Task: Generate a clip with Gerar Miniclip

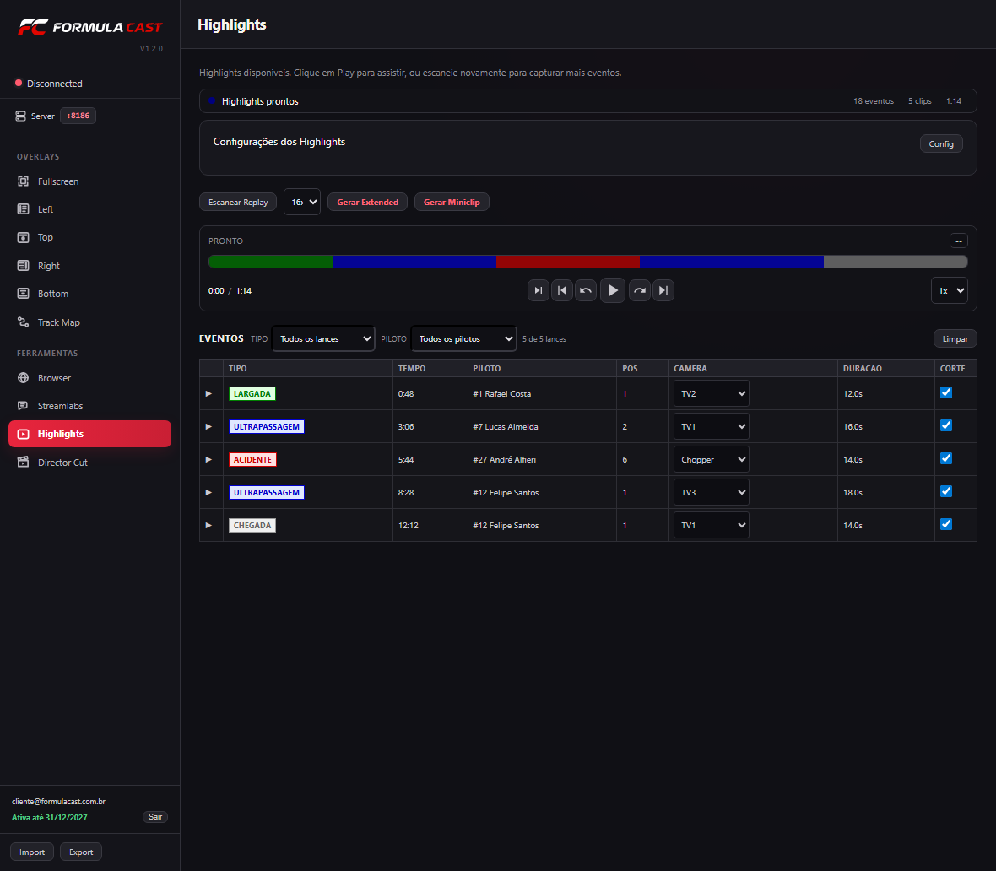Action: (x=452, y=202)
